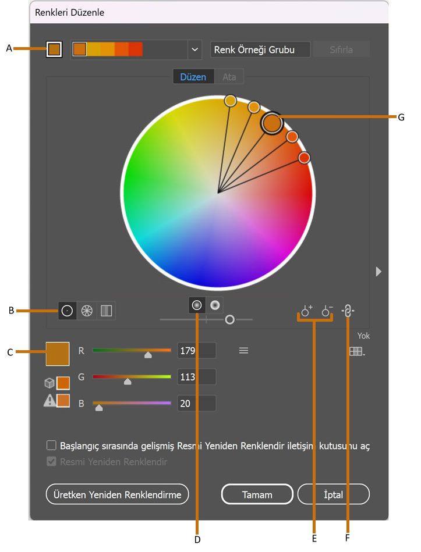Toggle the Resmi Yeniden Renklendir checkbox
This screenshot has width=421, height=552.
tap(52, 462)
